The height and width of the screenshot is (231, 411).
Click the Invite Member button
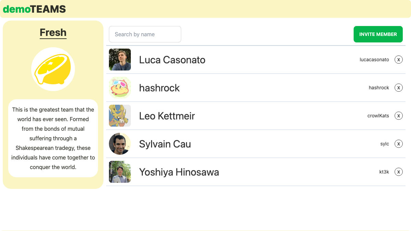[378, 34]
